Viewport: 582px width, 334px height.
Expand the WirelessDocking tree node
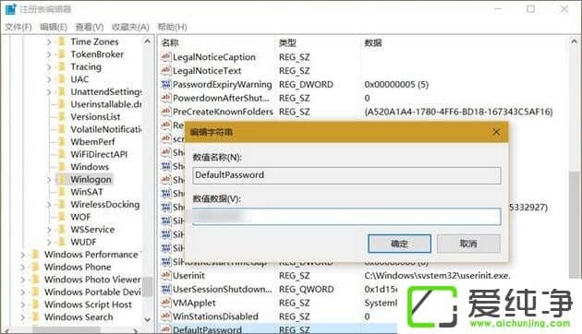(x=49, y=205)
